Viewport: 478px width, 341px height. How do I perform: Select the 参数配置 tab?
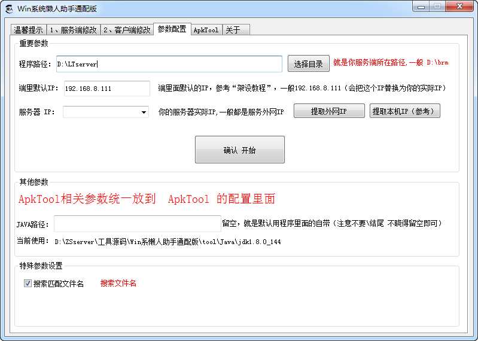coord(172,29)
